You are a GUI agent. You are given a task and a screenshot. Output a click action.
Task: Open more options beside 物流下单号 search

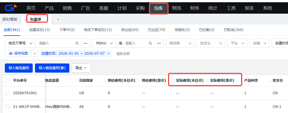coord(86,43)
